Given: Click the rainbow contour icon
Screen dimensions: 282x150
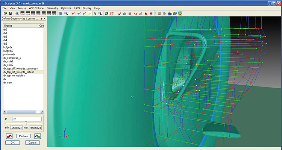Looking at the screenshot, I should tap(180, 14).
